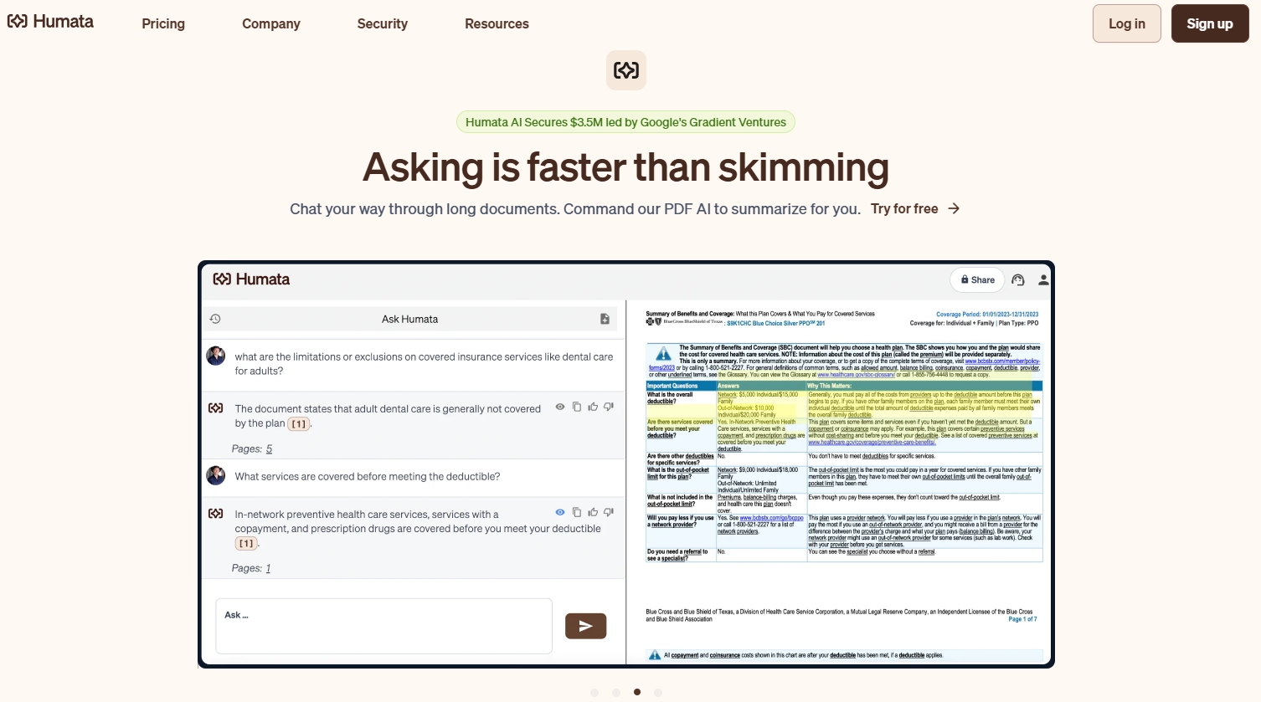The height and width of the screenshot is (702, 1261).
Task: Click Humata bot icon beside dental care answer
Action: pyautogui.click(x=216, y=408)
